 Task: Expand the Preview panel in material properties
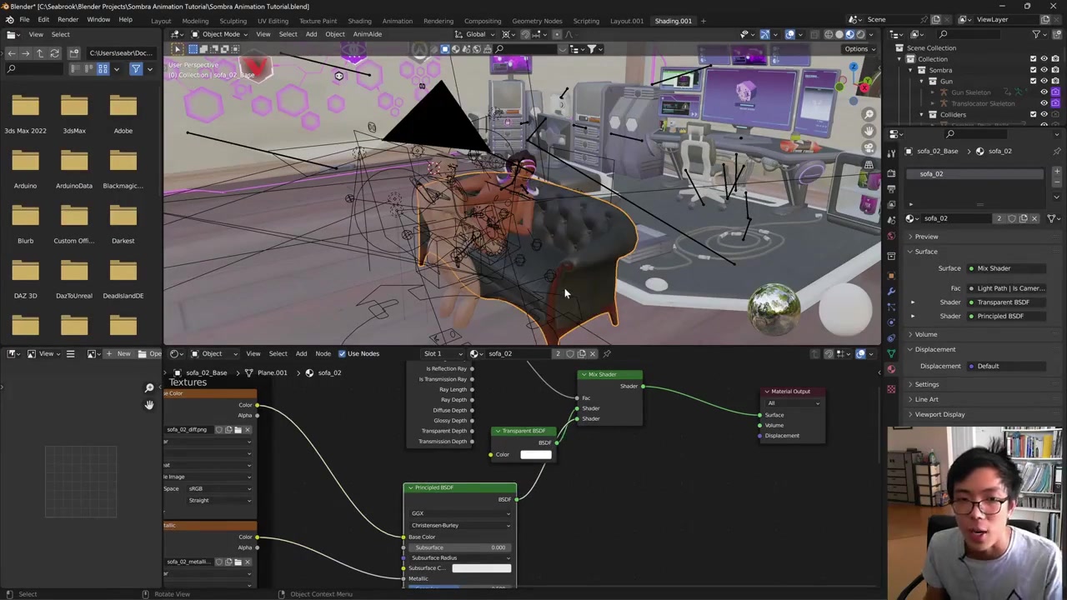(x=926, y=237)
